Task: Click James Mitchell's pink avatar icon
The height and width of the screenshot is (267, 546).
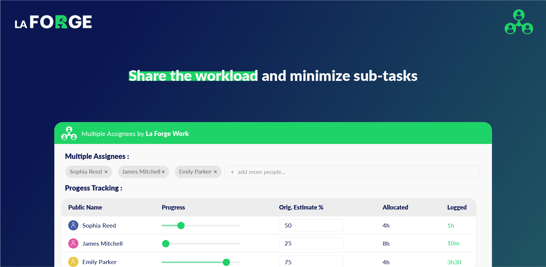Action: click(x=73, y=243)
